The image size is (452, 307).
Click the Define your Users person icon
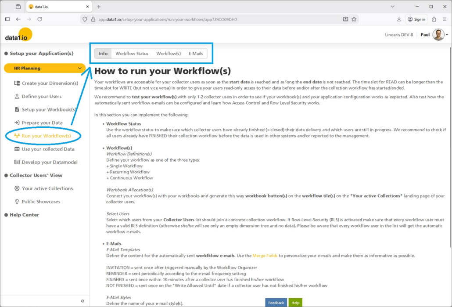pyautogui.click(x=17, y=96)
